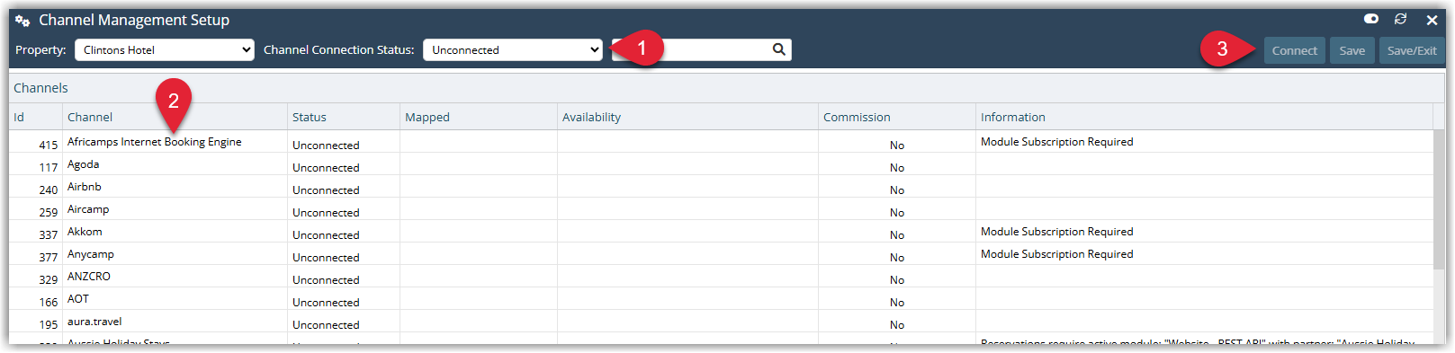Click the vertical scrollbar of channels list
The image size is (1455, 353).
(1439, 199)
